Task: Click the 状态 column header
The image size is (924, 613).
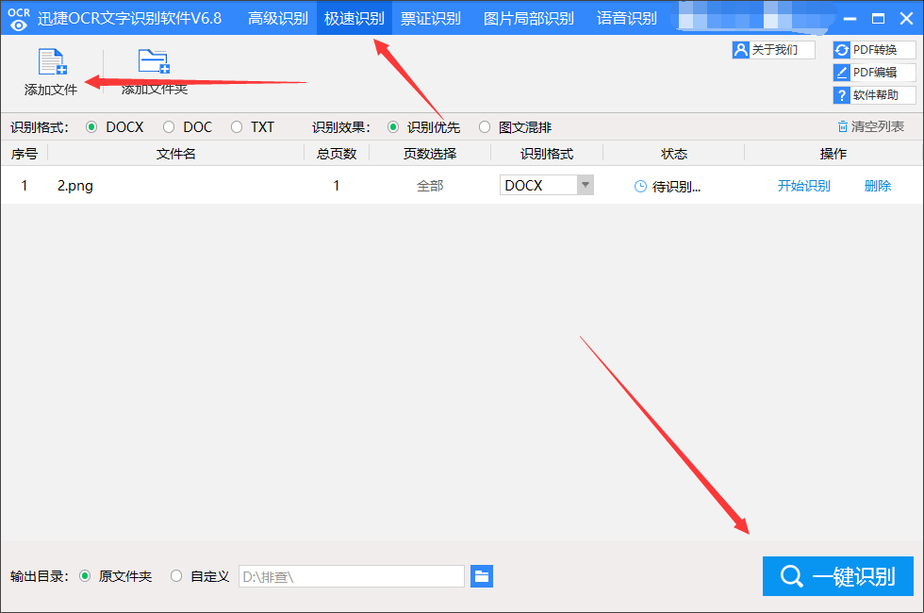Action: coord(674,154)
